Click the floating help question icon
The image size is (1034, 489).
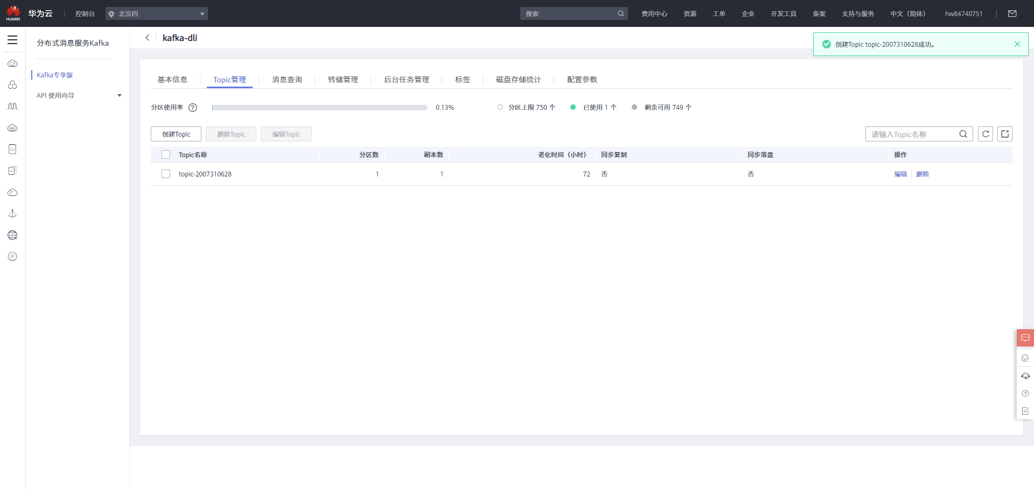point(1025,393)
